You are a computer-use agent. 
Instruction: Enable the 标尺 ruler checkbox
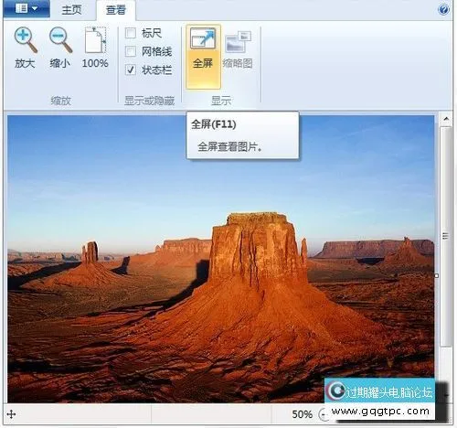pos(131,33)
